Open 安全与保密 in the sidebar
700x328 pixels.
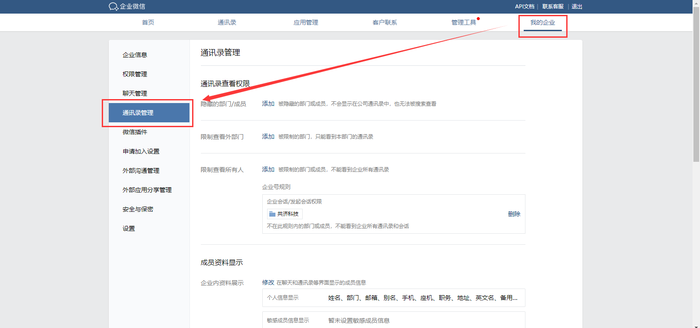(138, 209)
